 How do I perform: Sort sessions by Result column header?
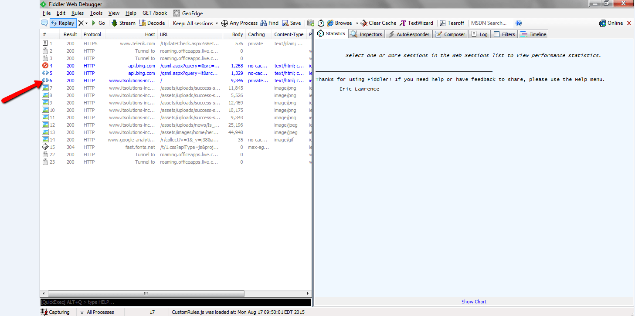(70, 34)
